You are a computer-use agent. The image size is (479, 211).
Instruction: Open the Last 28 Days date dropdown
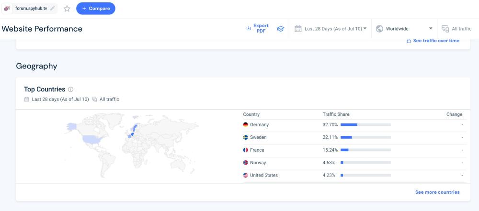[x=331, y=29]
